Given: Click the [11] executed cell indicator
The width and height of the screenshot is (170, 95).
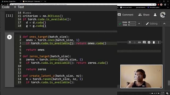Looking at the screenshot, I should coord(10,16).
